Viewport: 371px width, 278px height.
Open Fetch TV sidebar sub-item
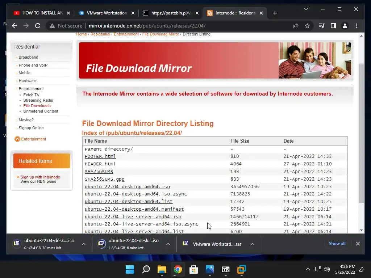[32, 95]
